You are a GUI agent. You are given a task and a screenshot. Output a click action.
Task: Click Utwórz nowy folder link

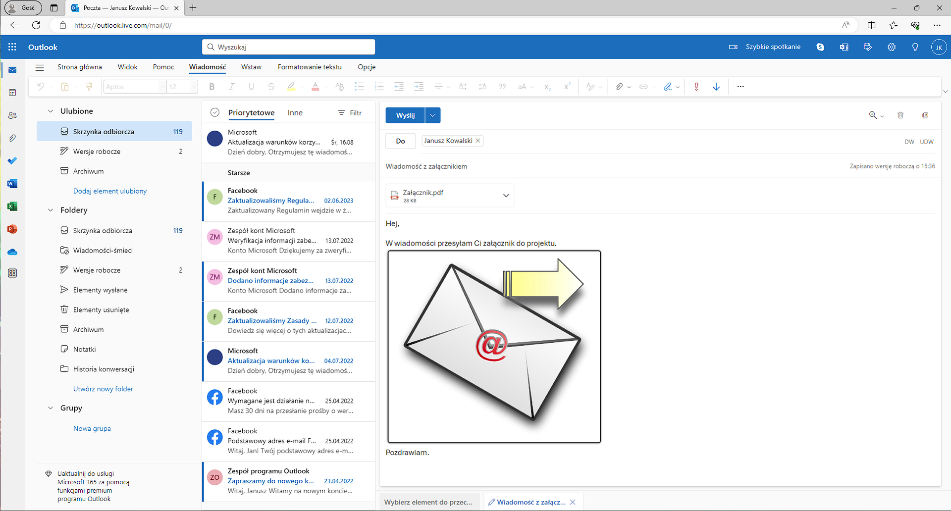tap(103, 389)
